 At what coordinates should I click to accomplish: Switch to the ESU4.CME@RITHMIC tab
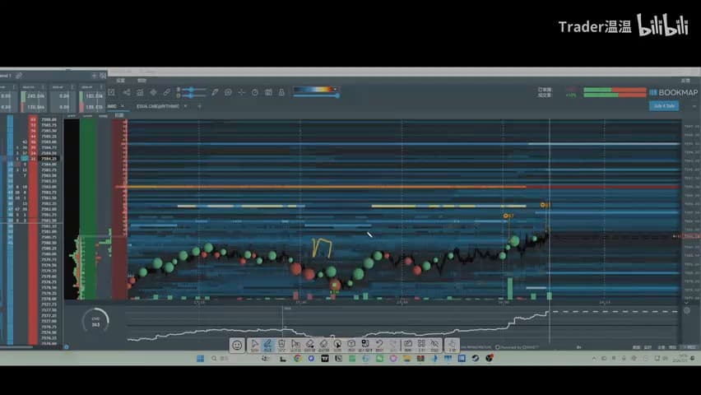pos(158,106)
